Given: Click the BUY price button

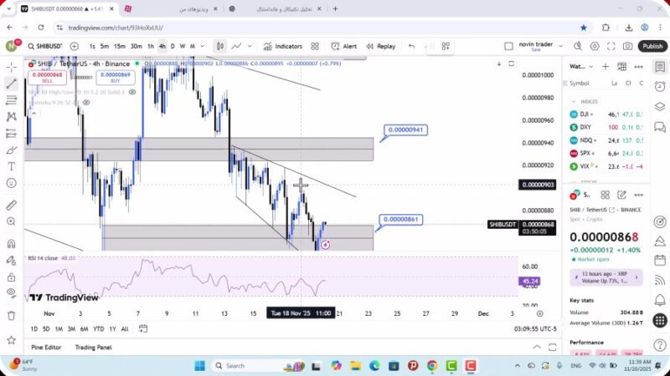Looking at the screenshot, I should [115, 78].
